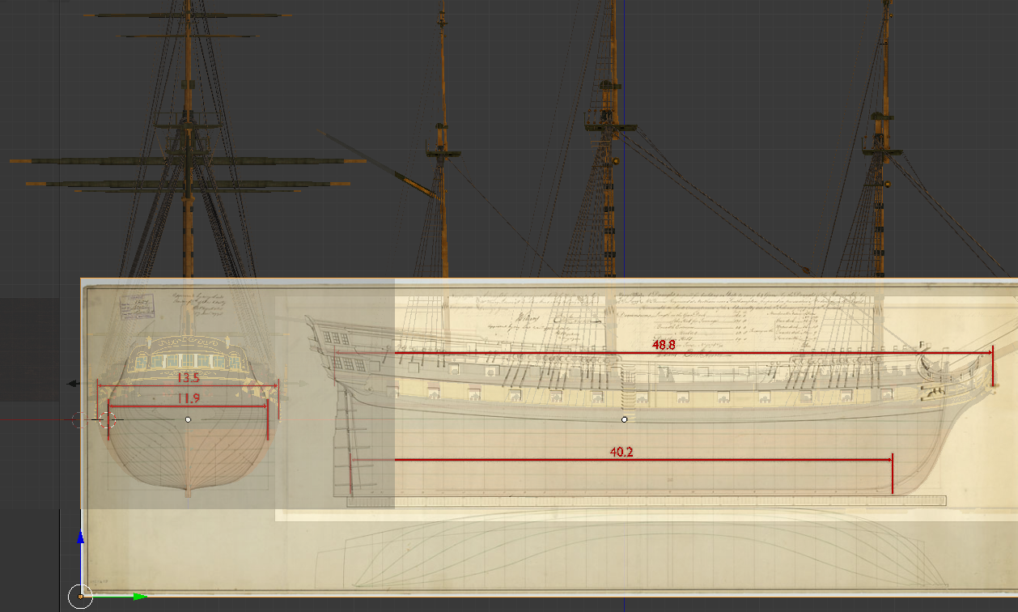Click the 40.2 measurement label

click(621, 452)
